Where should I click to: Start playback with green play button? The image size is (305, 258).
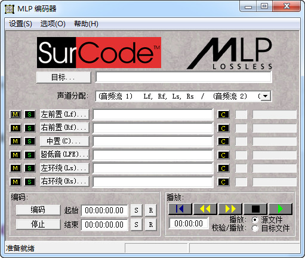[281, 209]
